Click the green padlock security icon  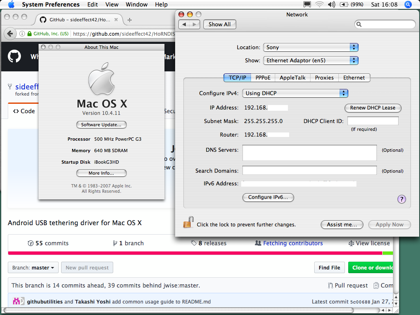coord(30,34)
